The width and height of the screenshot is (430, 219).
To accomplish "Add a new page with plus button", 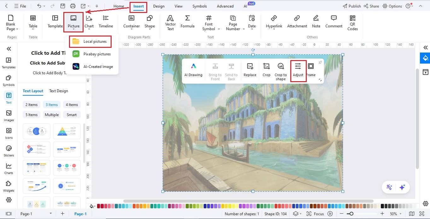I will 62,214.
